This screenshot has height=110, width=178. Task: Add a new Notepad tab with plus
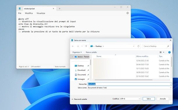[x=60, y=9]
